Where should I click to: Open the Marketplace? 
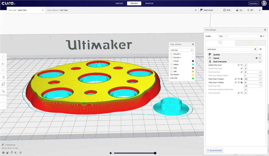click(254, 3)
